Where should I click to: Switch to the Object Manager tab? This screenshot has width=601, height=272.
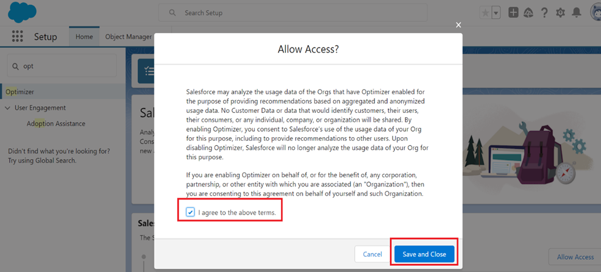pos(129,37)
